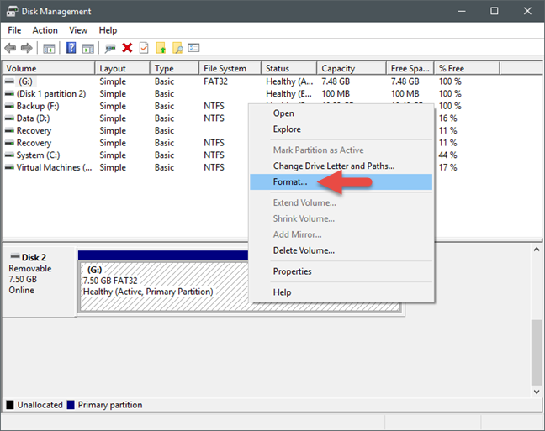The width and height of the screenshot is (545, 431).
Task: Sort by the Layout column header
Action: click(x=122, y=68)
